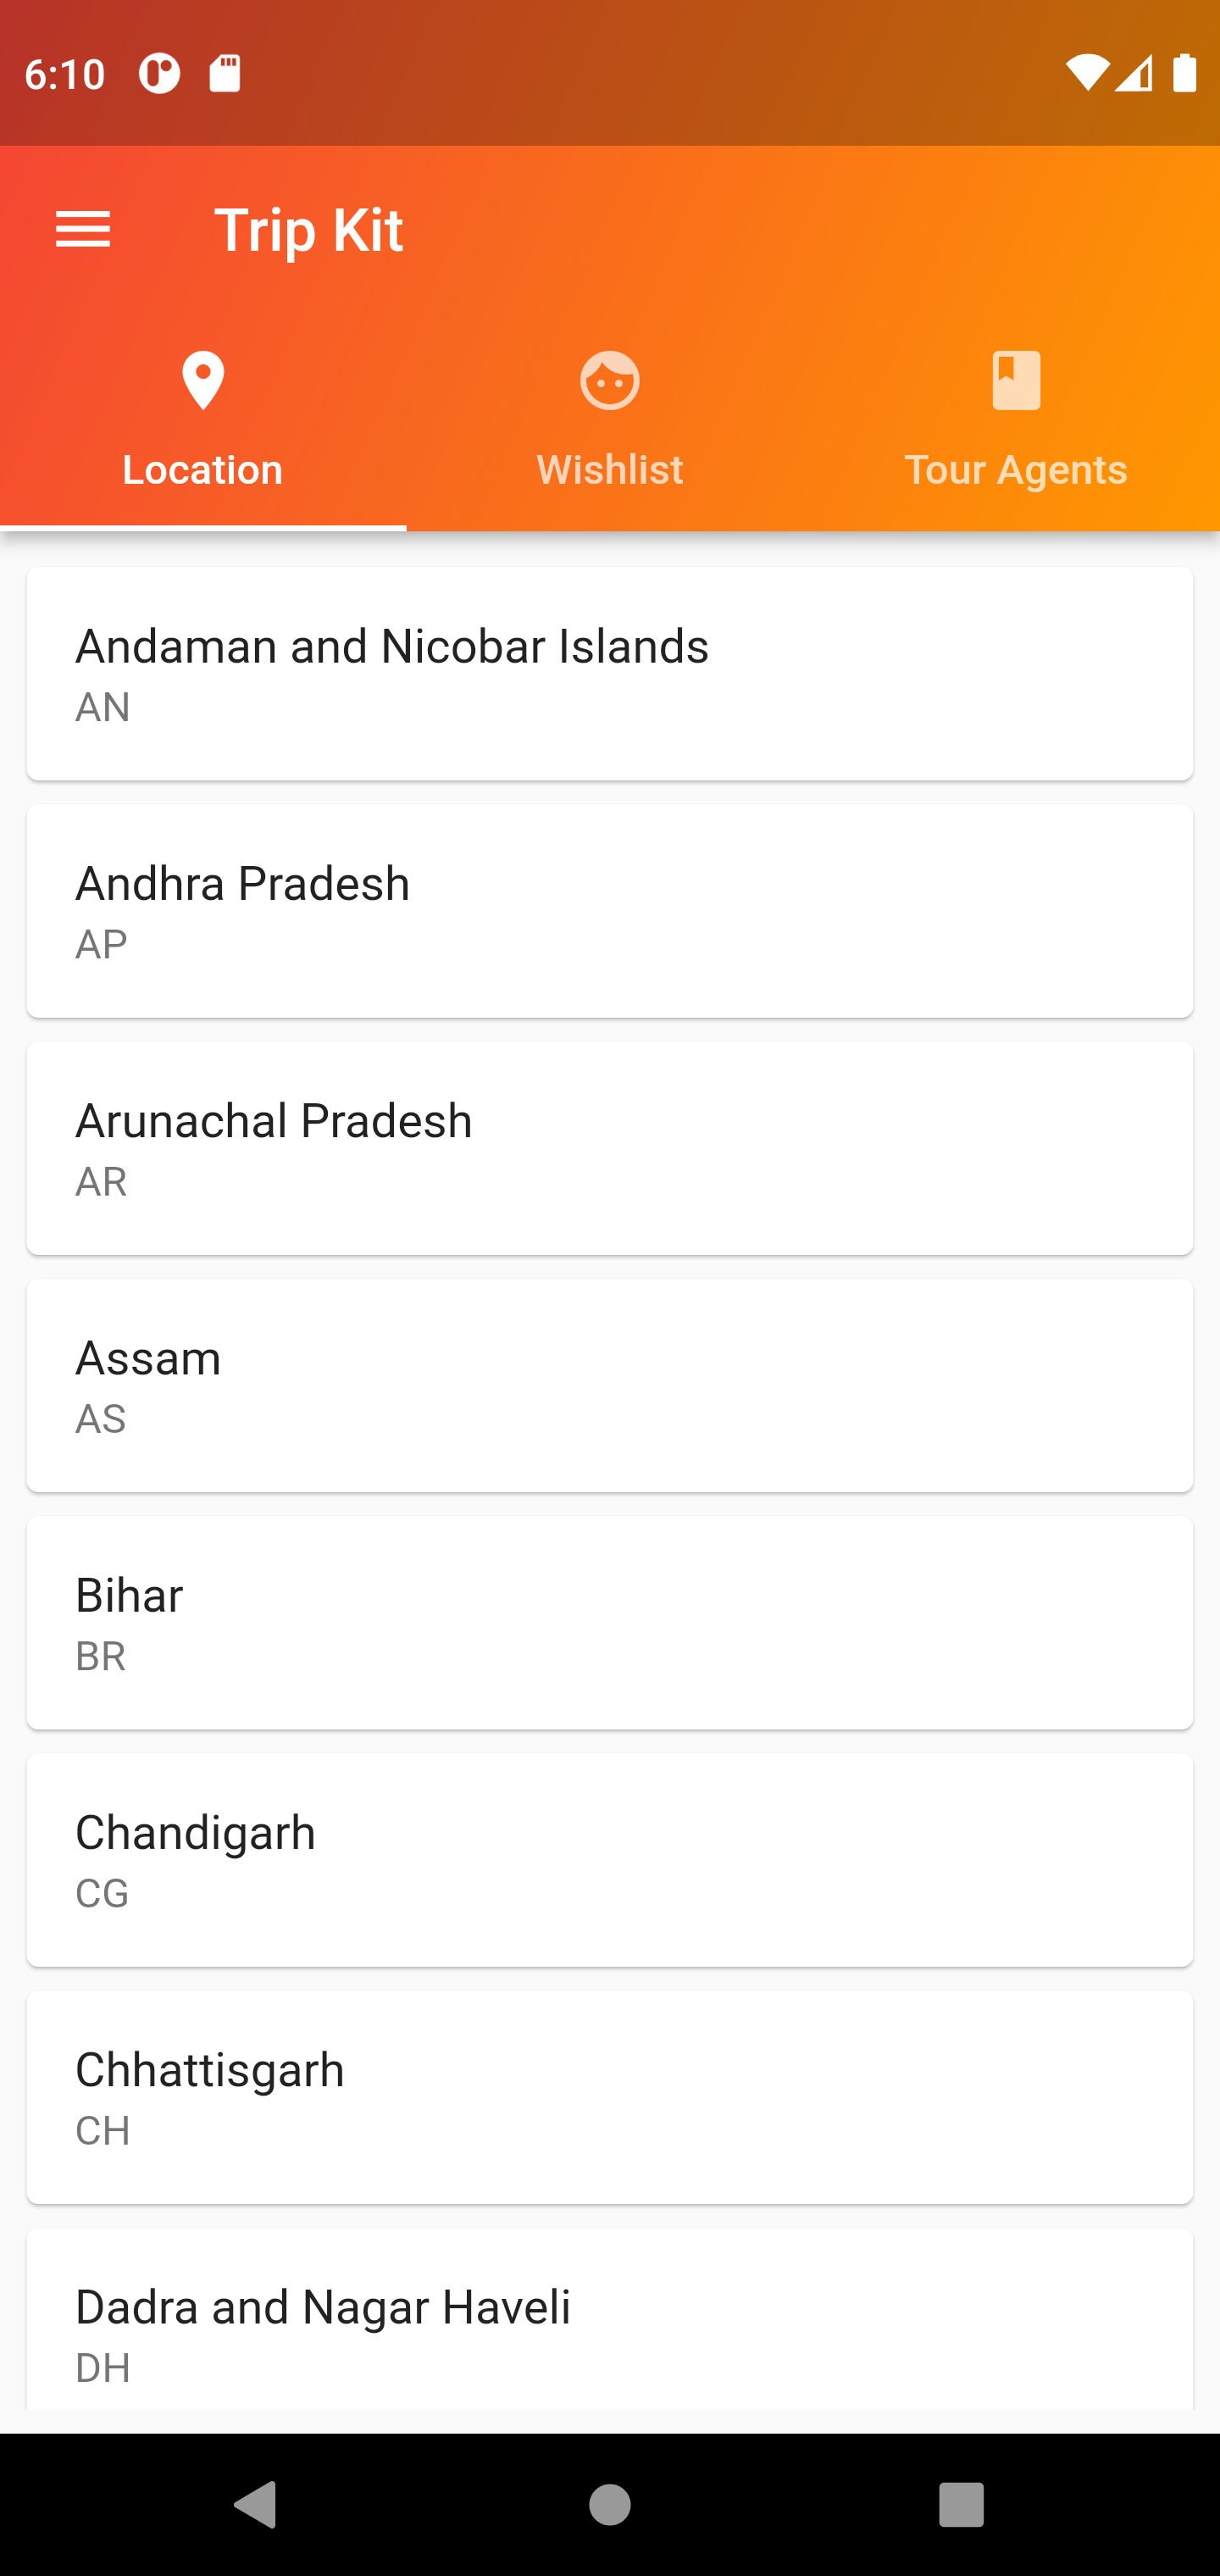Select Arunachal Pradesh from the list
The height and width of the screenshot is (2576, 1220).
pos(610,1147)
